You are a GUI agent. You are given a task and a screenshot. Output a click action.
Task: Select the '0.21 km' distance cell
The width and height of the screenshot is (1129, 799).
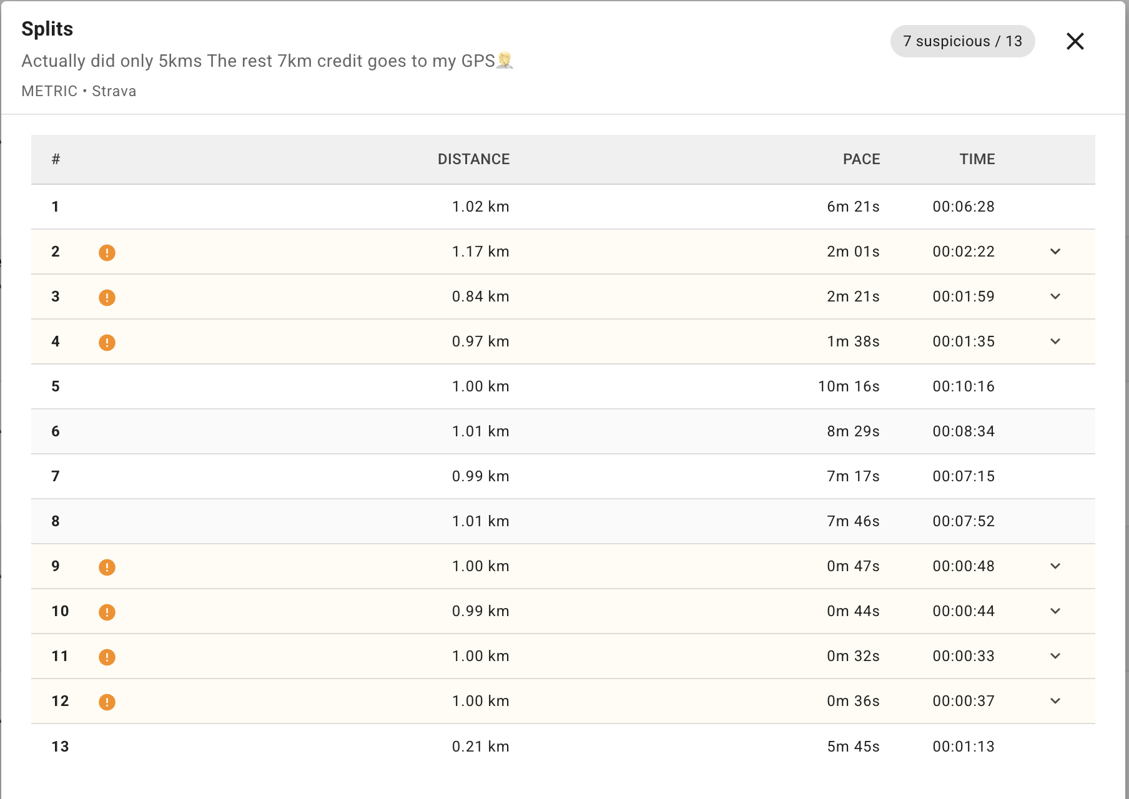[480, 747]
